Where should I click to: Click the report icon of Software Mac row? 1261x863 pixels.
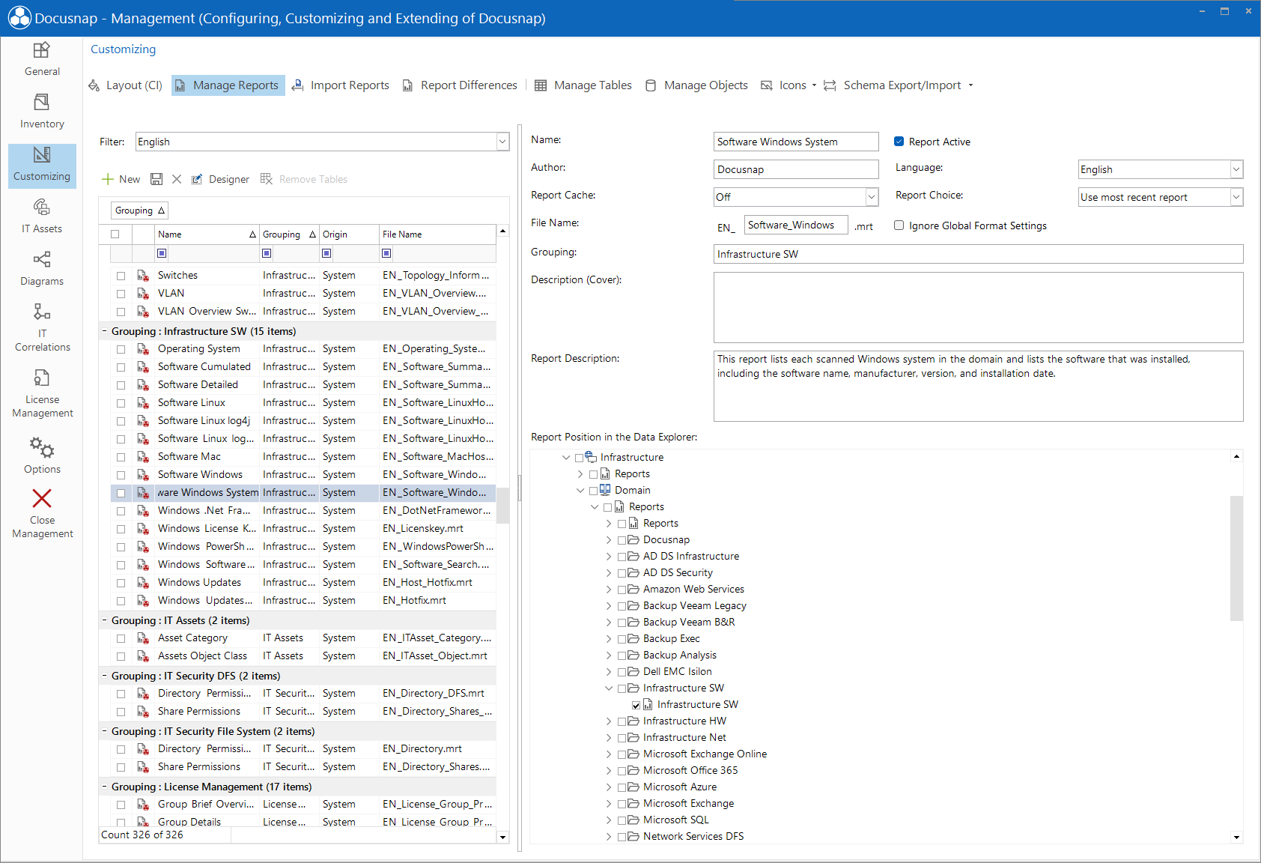tap(142, 457)
